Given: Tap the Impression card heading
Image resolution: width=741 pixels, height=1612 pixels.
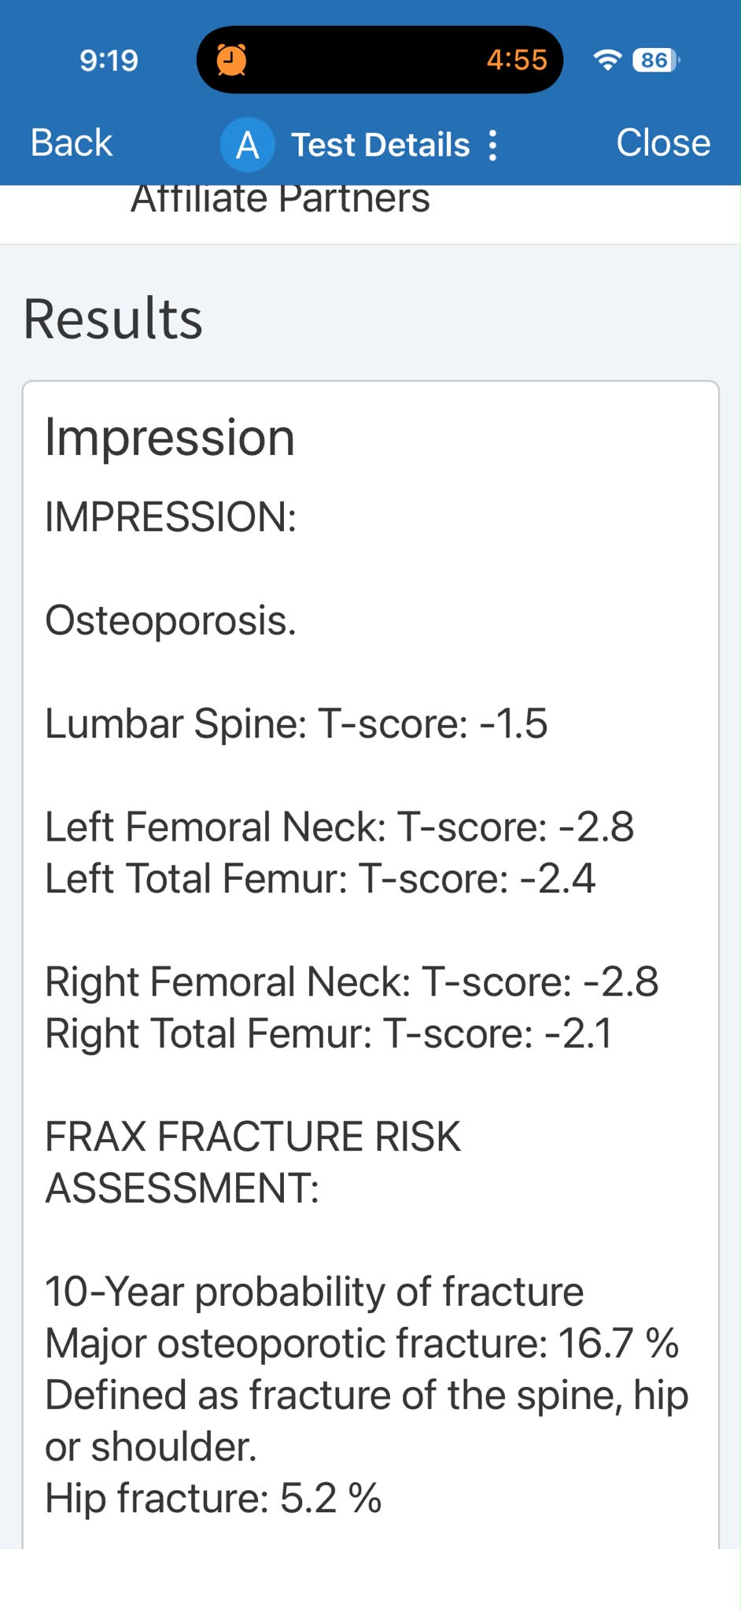Looking at the screenshot, I should (x=170, y=438).
